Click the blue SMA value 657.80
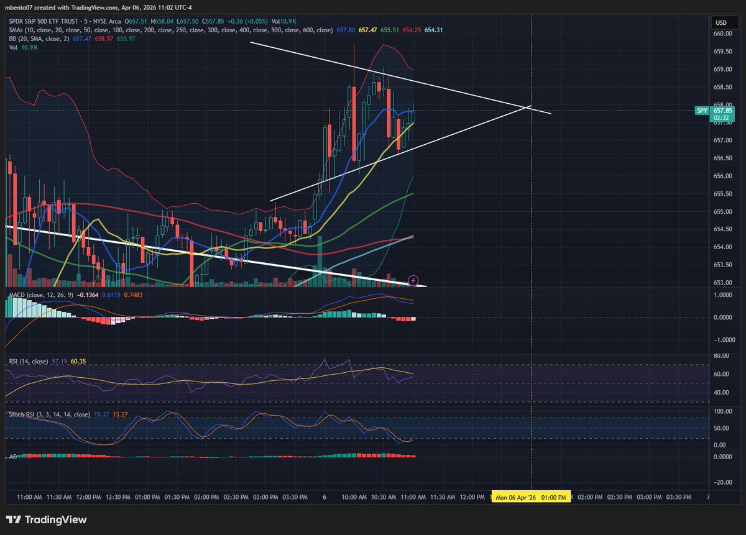This screenshot has width=746, height=535. (344, 30)
